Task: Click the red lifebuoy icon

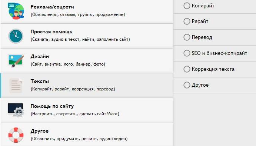Action: tap(16, 135)
